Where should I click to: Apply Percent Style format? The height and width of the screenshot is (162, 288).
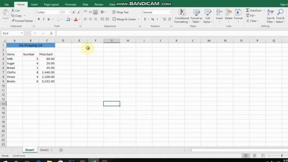click(153, 19)
